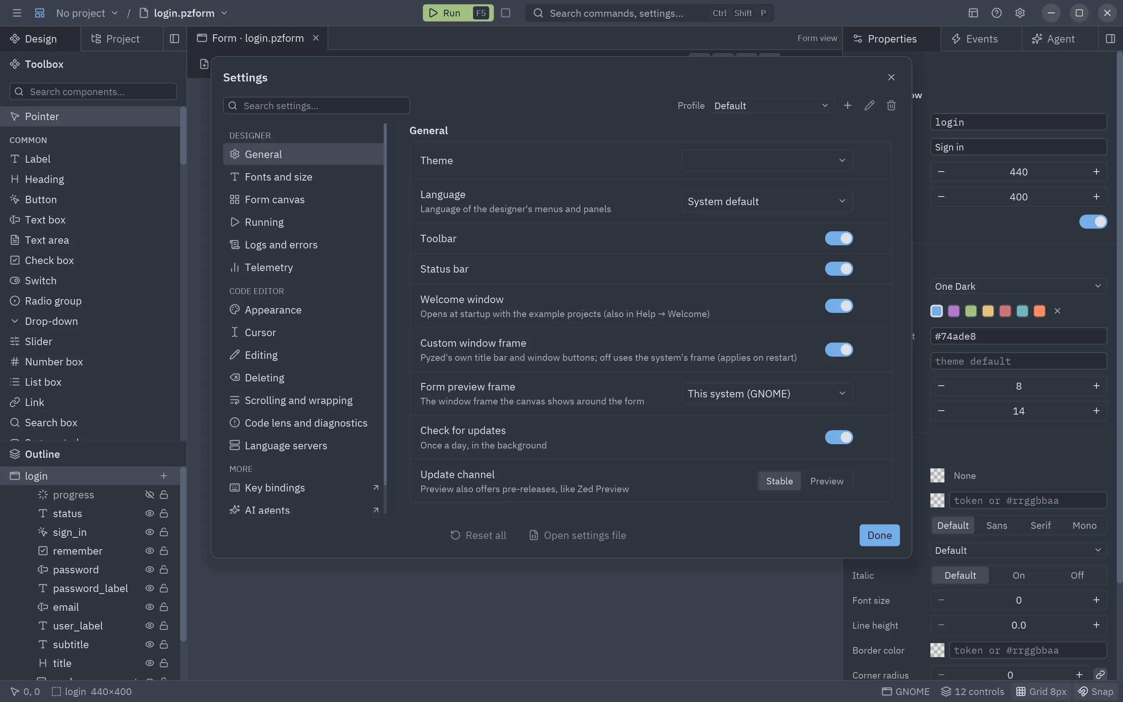Click the lock icon on the status row
The height and width of the screenshot is (702, 1123).
click(164, 514)
